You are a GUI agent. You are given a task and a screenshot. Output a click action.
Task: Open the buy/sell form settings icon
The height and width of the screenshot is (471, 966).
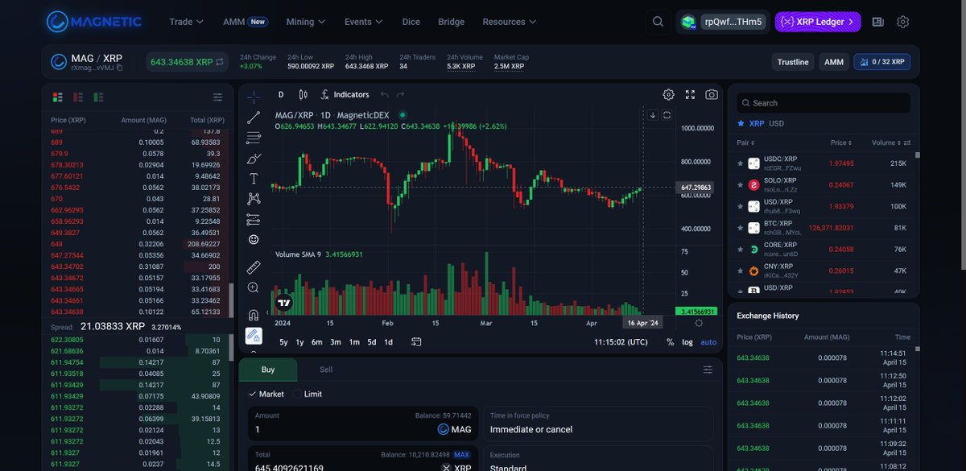(x=708, y=370)
